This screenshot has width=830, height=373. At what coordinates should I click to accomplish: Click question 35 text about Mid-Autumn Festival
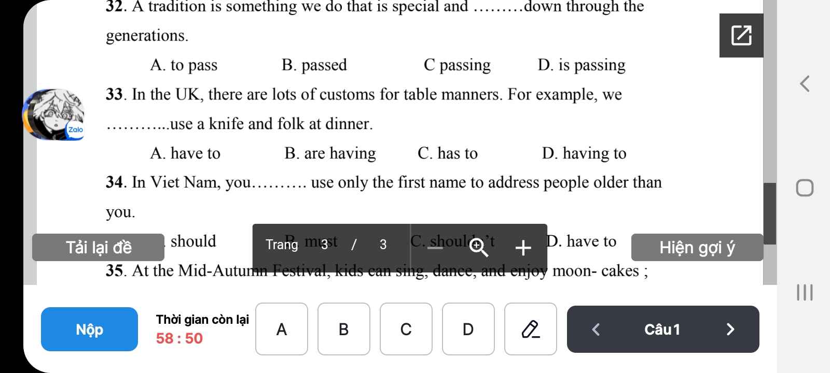coord(377,271)
